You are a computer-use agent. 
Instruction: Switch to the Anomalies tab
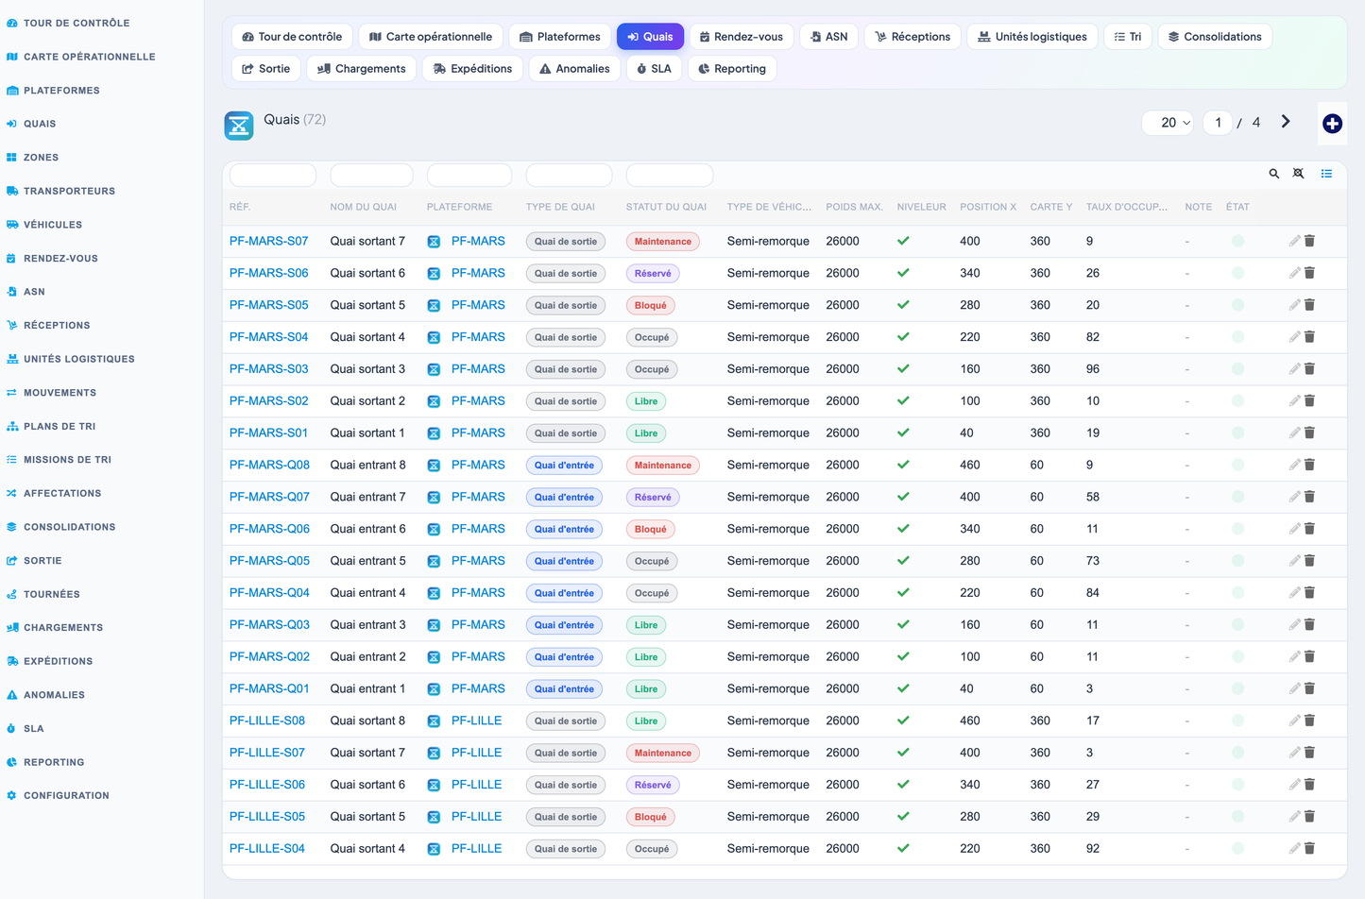coord(574,69)
